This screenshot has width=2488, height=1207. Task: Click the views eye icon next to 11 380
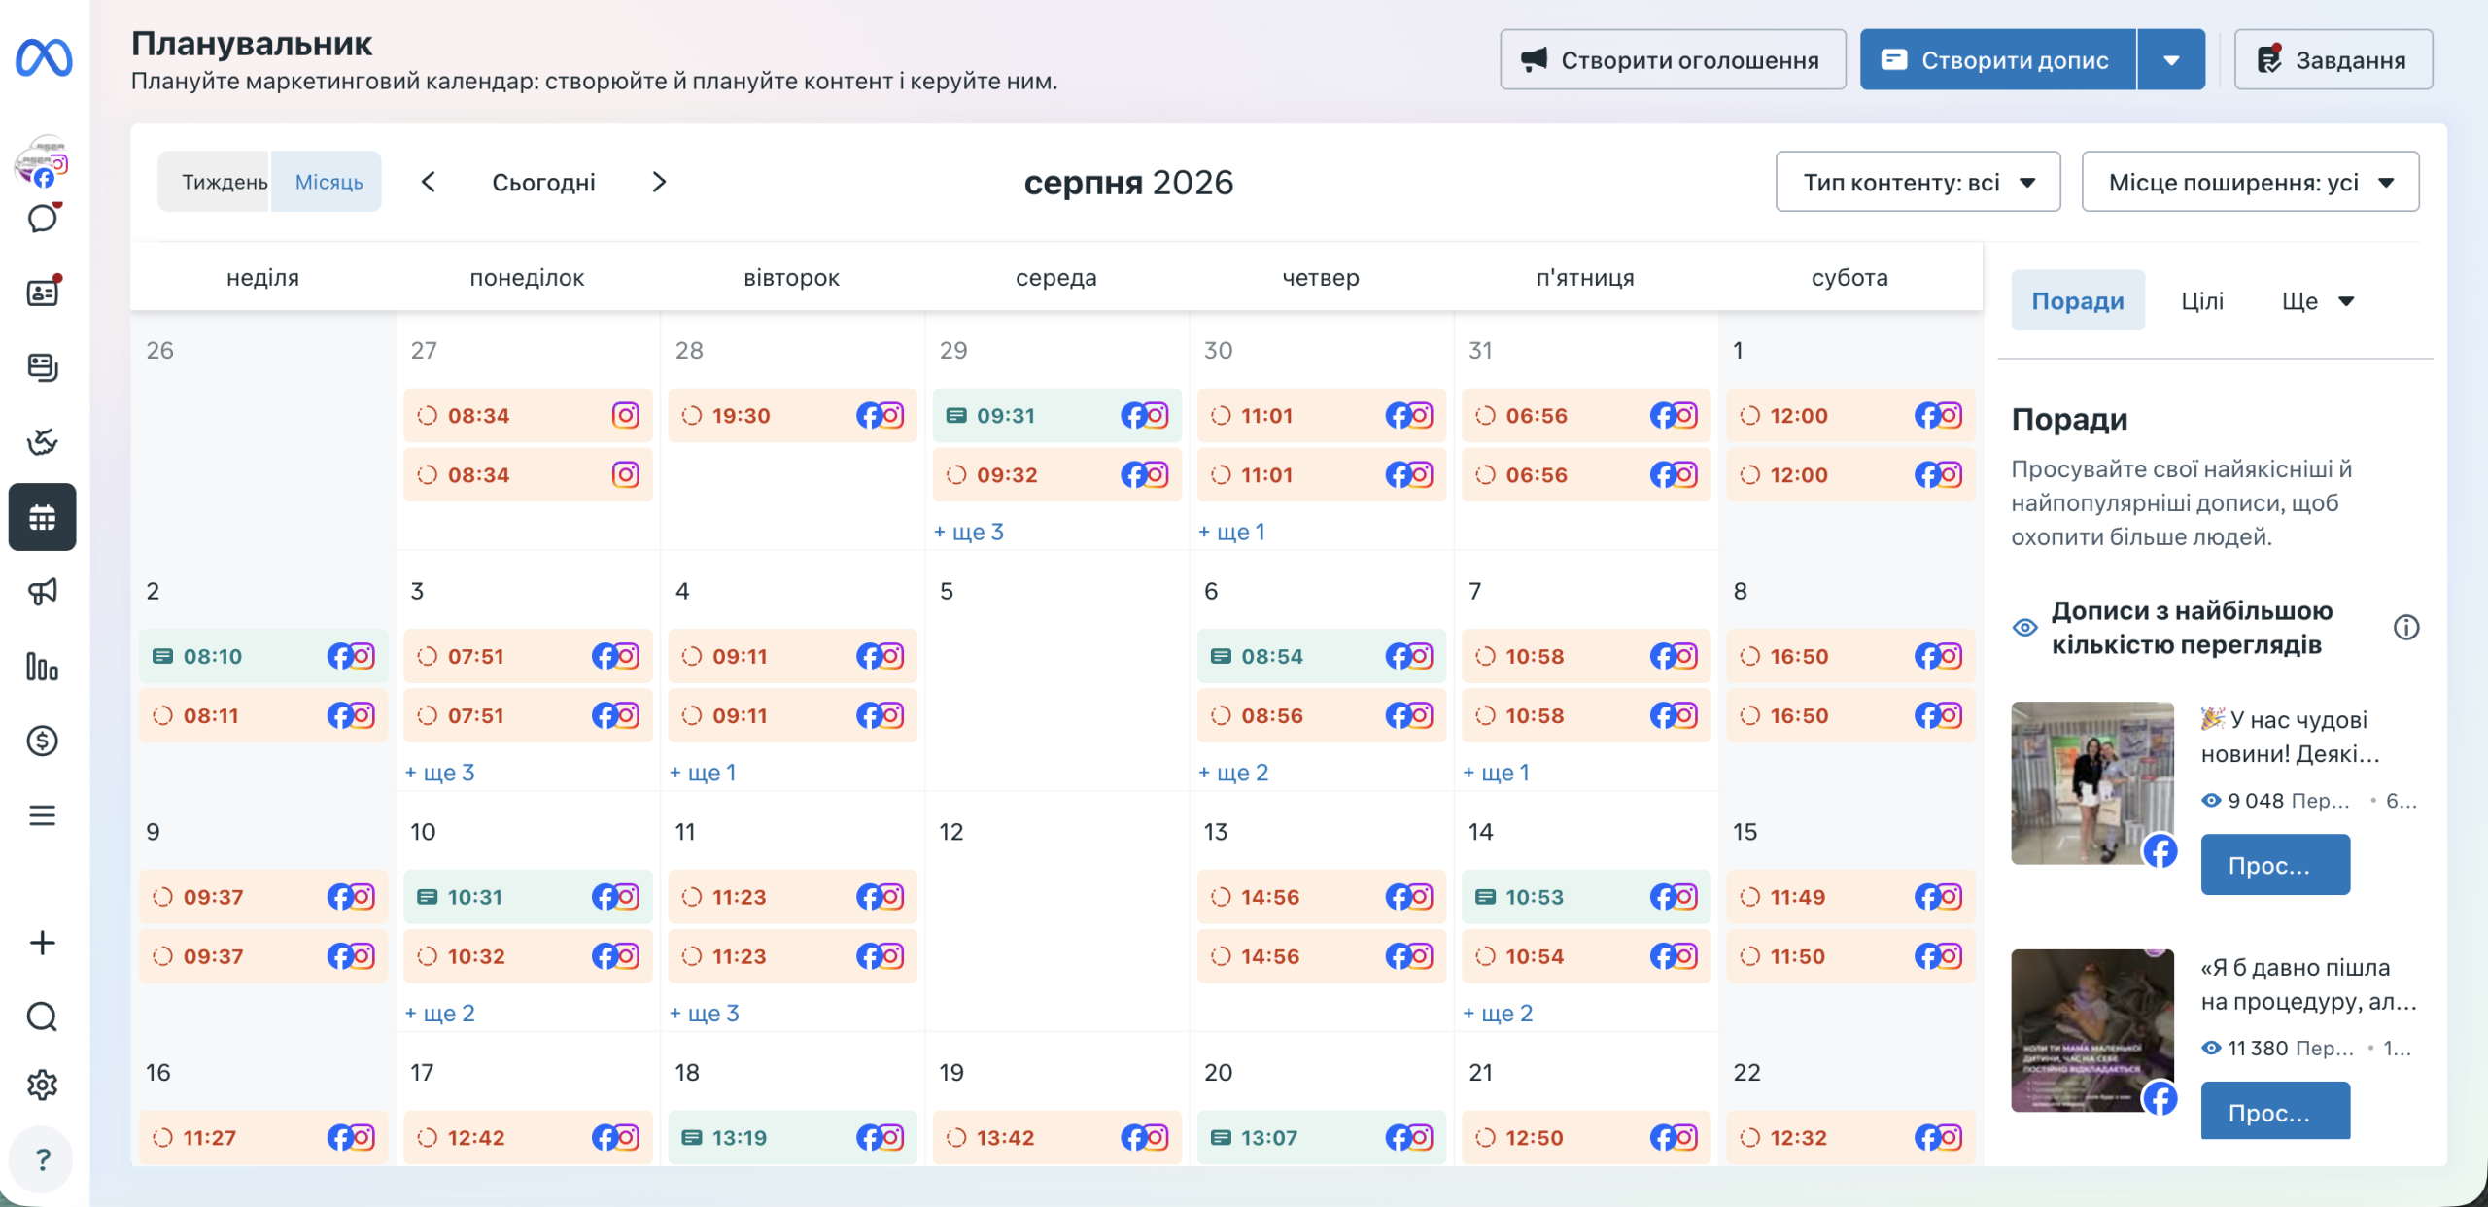tap(2211, 1049)
